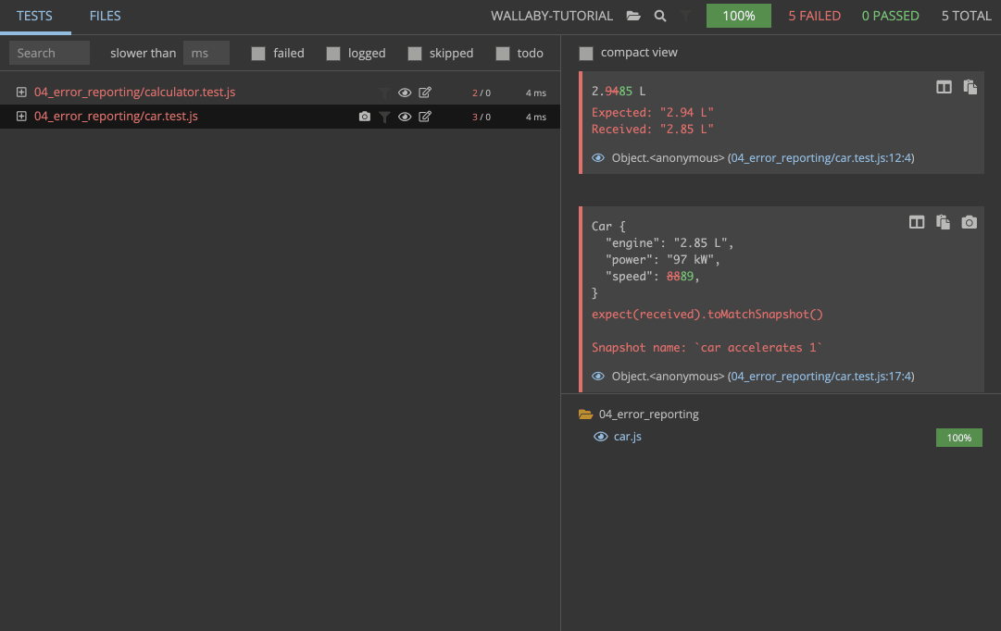Toggle eye icon on calculator.test.js row

point(405,93)
